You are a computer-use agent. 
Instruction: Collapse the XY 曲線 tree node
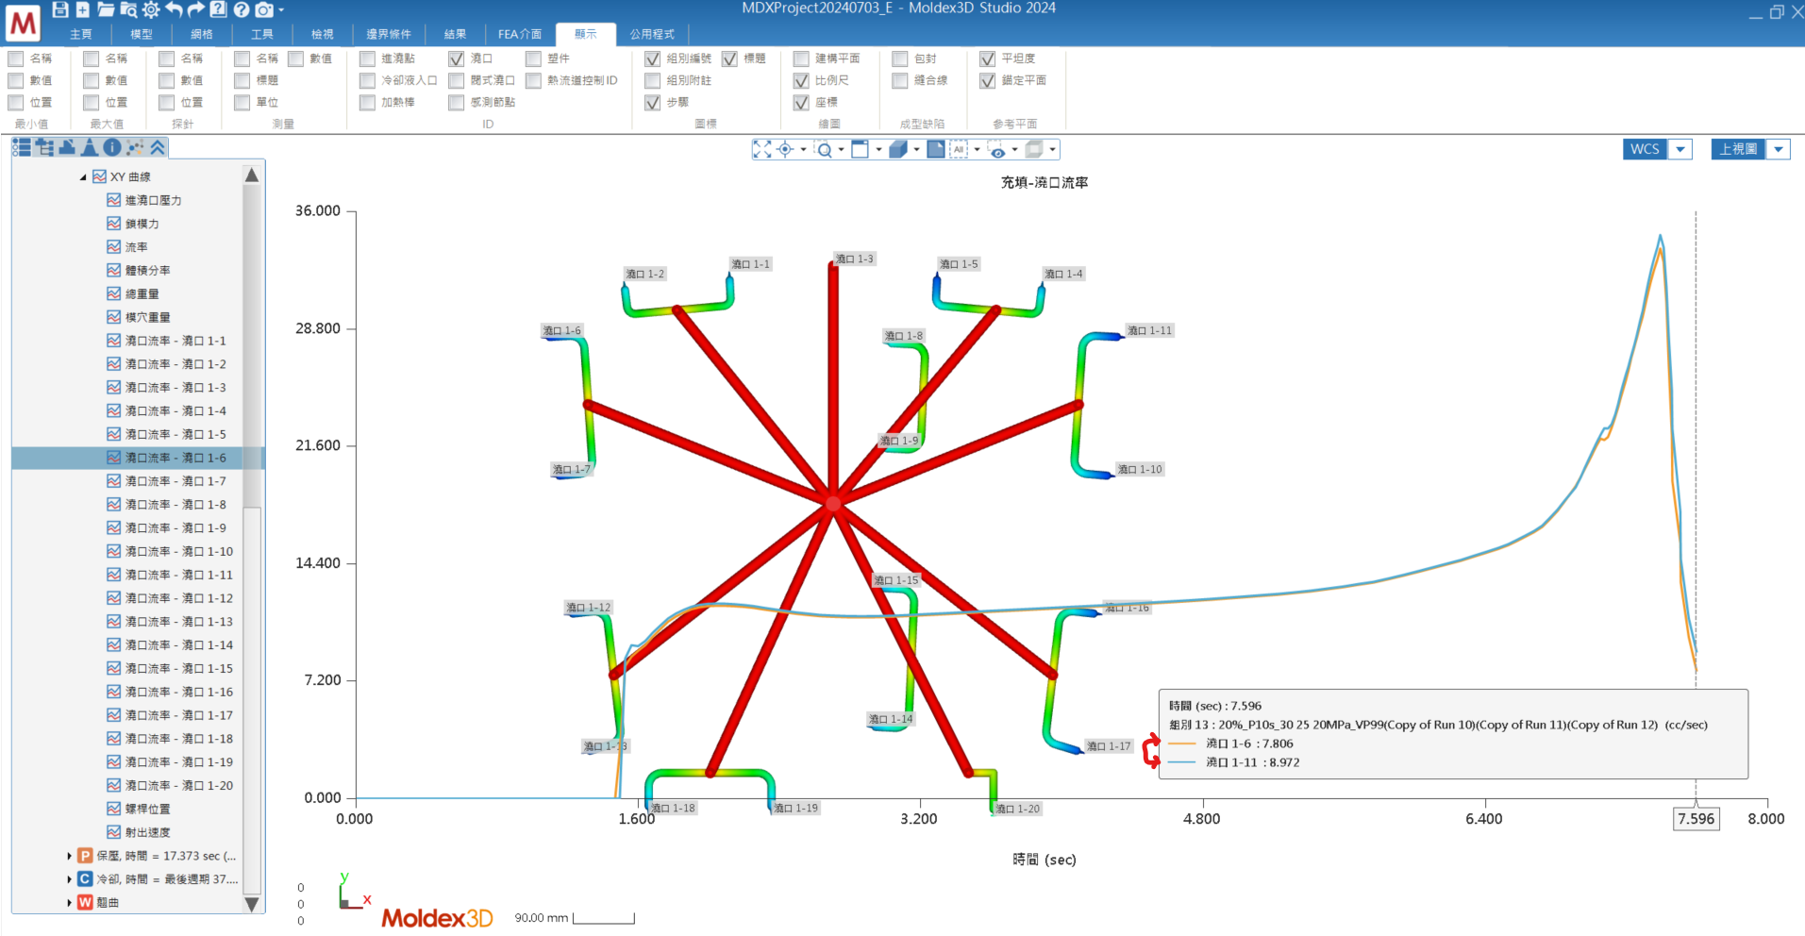click(83, 176)
